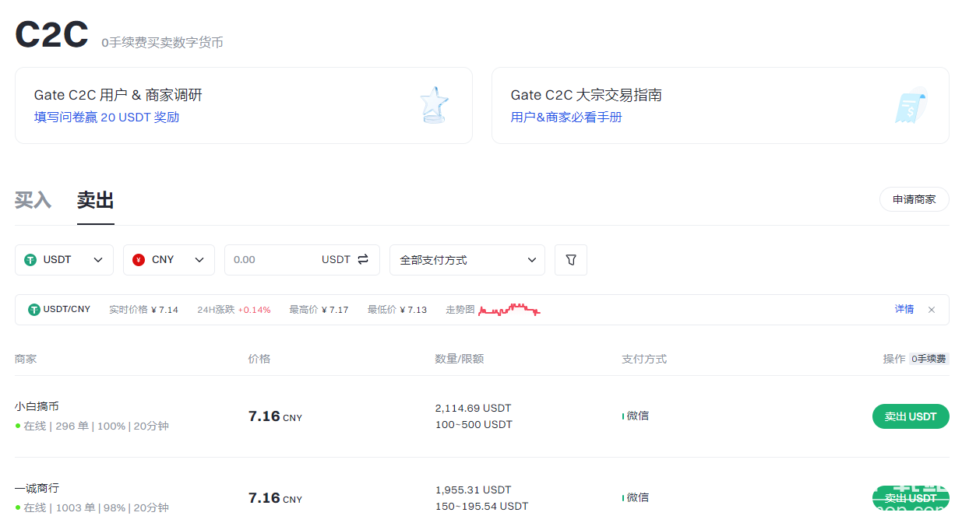
Task: Click the receipt guide icon
Action: click(911, 105)
